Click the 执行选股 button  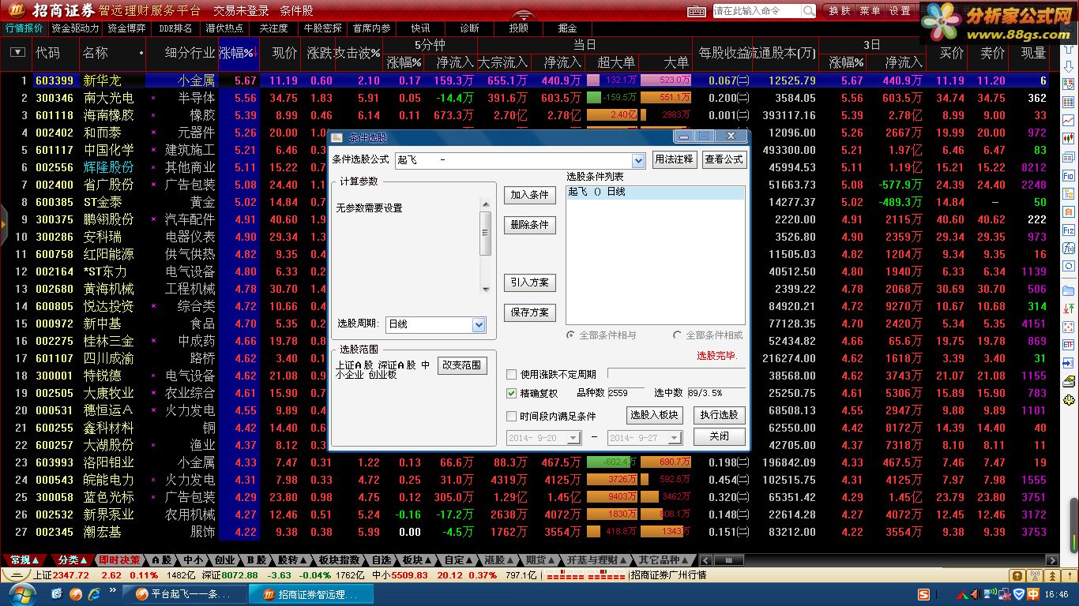coord(719,415)
